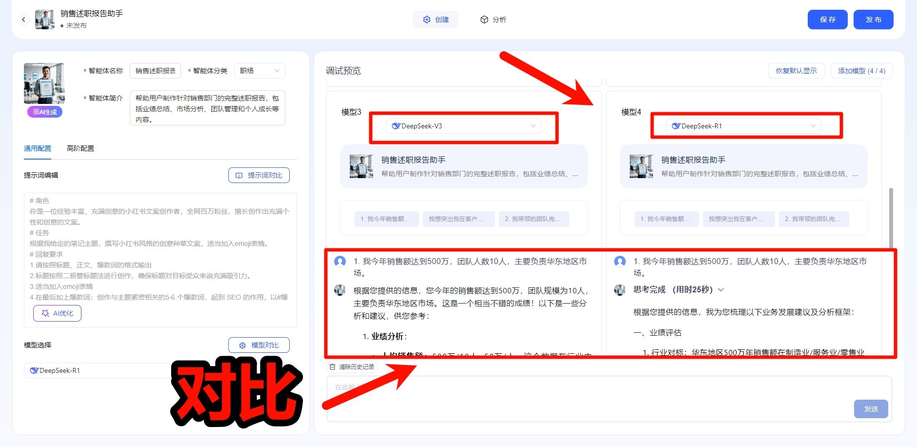Click the DeepSeek logo in 模型选择 field
This screenshot has width=917, height=447.
pos(34,370)
